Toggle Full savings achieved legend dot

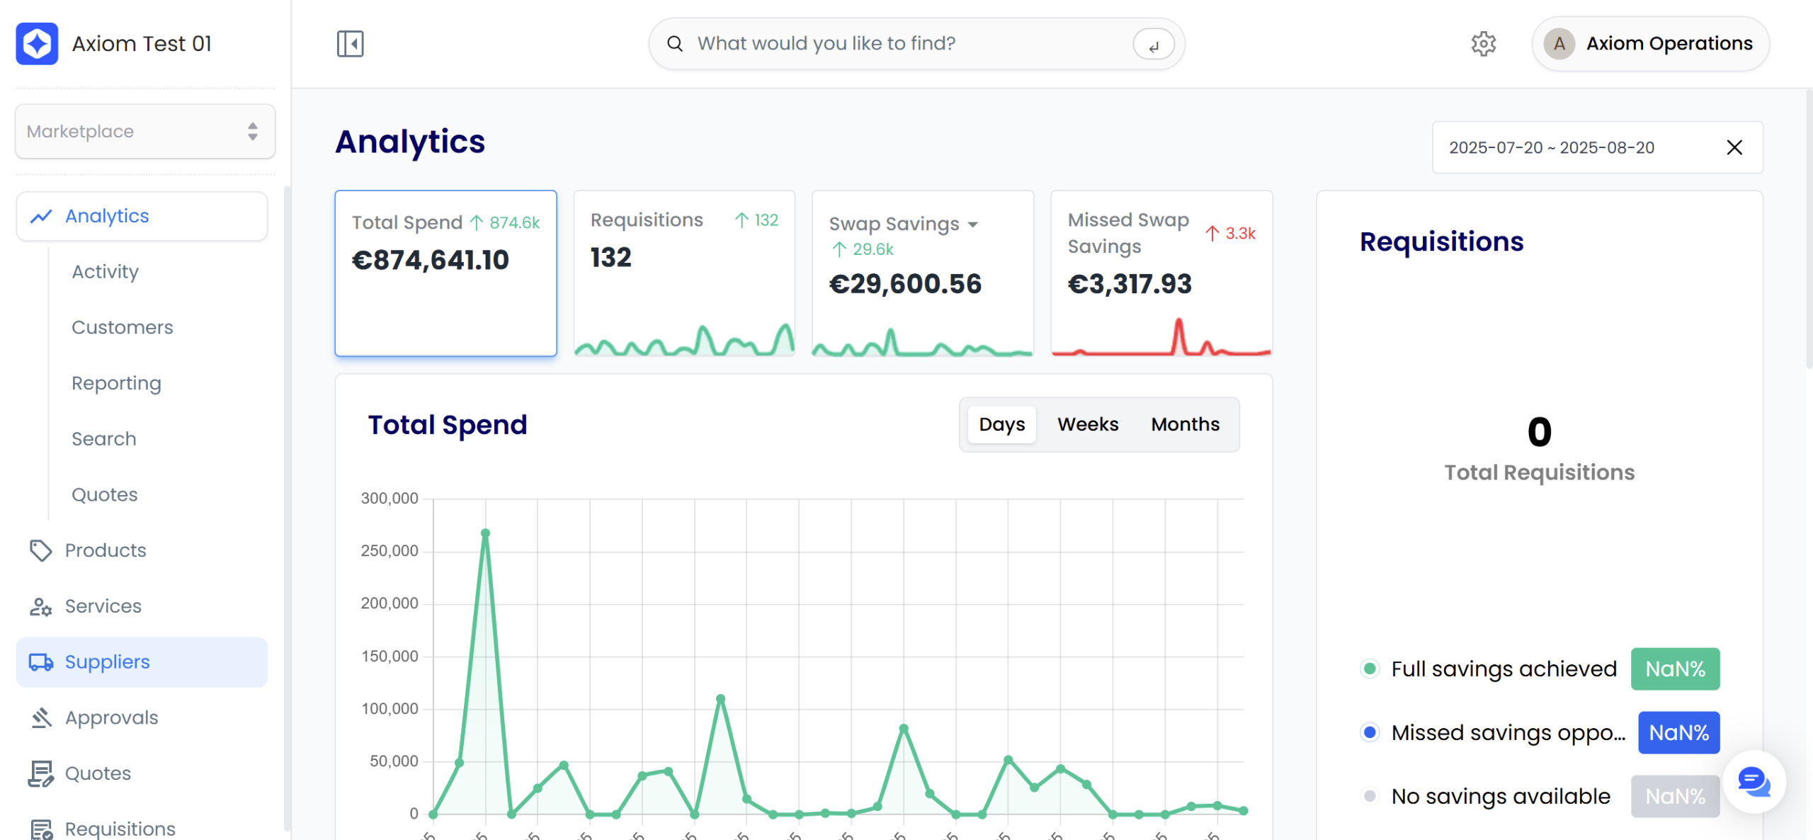point(1370,669)
